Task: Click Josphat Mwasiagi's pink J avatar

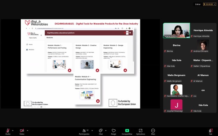Action: (x=176, y=105)
